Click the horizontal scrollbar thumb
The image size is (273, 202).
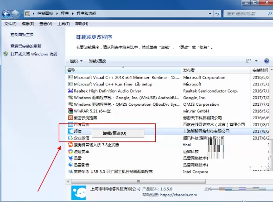pos(139,182)
